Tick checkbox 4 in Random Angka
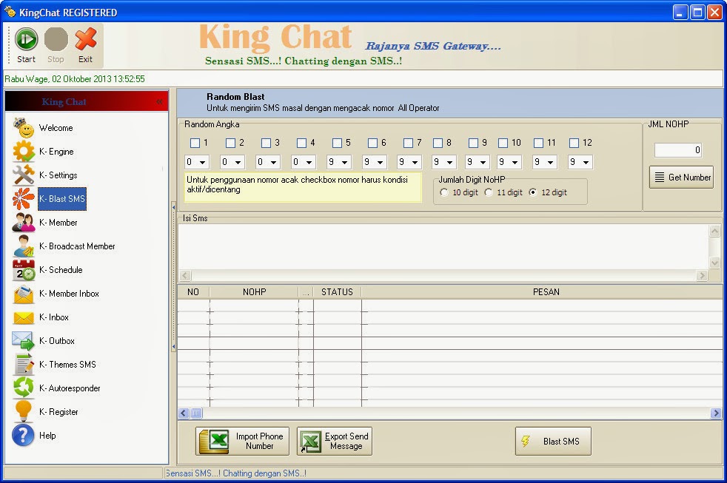Viewport: 727px width, 483px height. (x=301, y=143)
